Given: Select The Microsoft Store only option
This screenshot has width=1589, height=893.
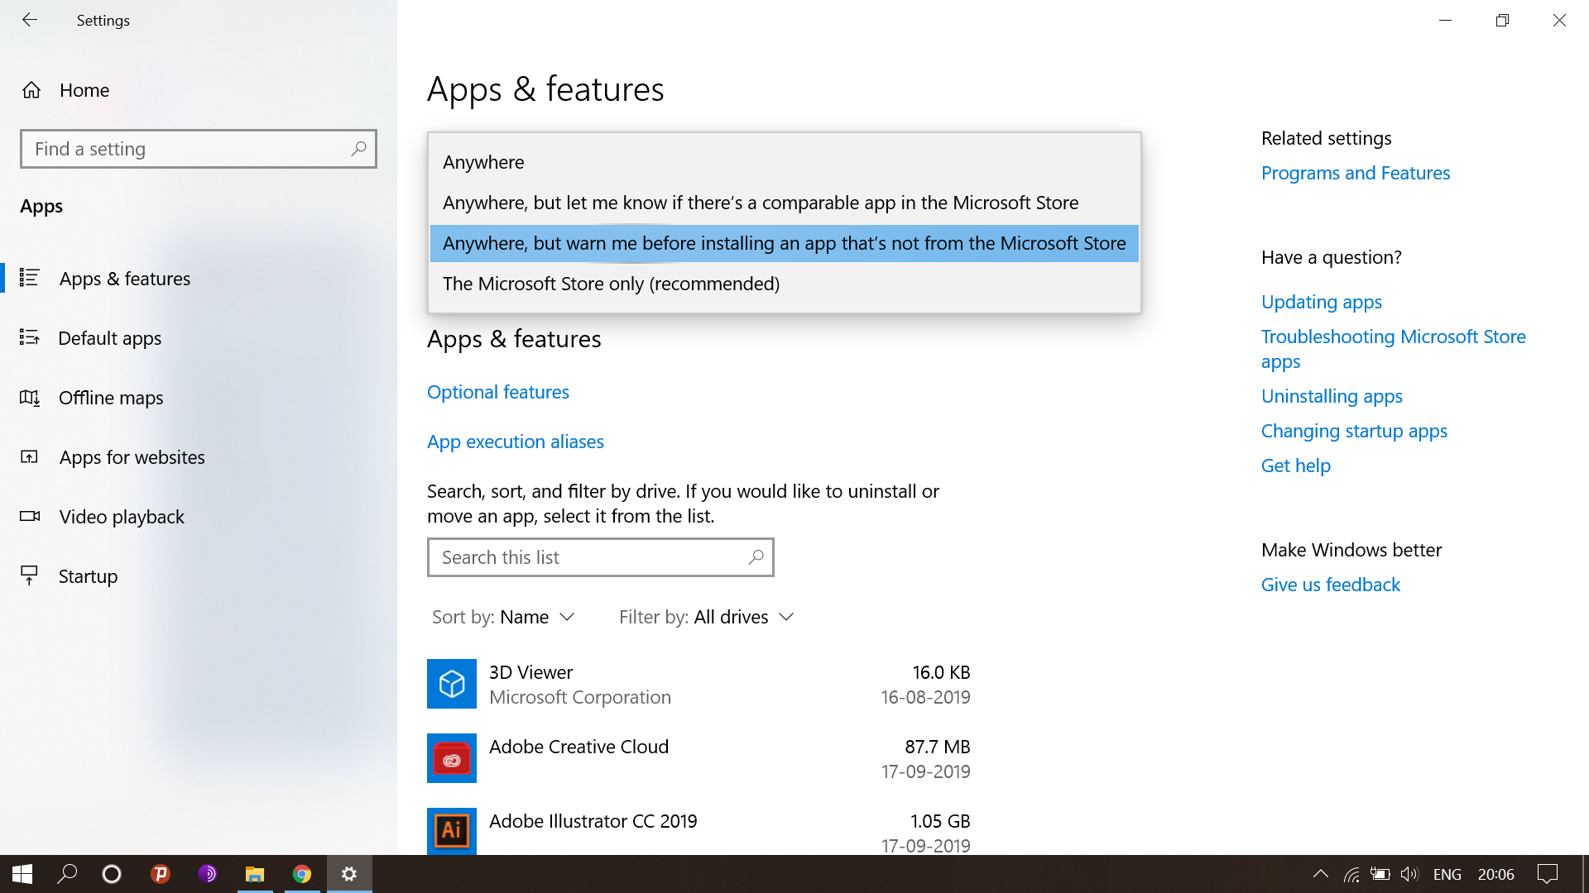Looking at the screenshot, I should point(611,284).
